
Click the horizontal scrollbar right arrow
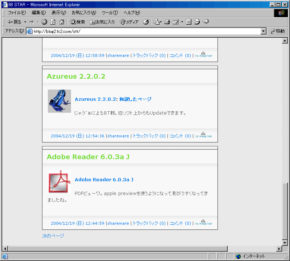click(x=279, y=249)
